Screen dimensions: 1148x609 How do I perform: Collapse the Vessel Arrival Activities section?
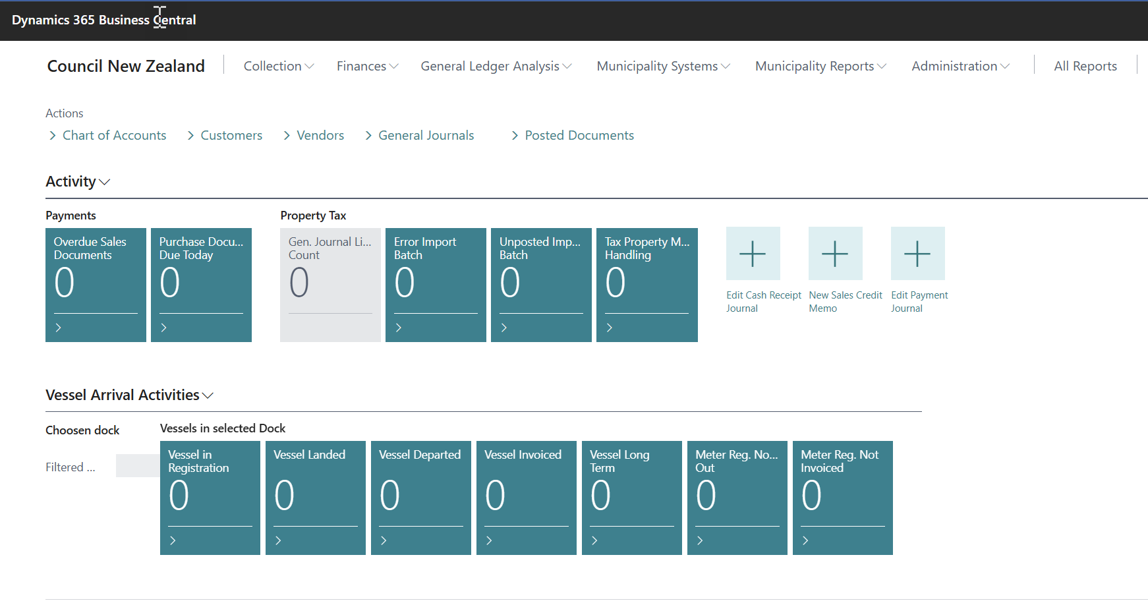[x=129, y=395]
